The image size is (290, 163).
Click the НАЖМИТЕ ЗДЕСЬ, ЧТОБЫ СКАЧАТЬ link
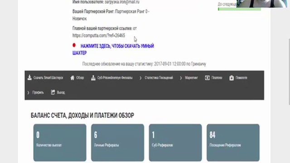coord(113,49)
